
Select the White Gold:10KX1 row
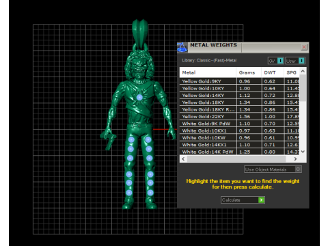240,131
